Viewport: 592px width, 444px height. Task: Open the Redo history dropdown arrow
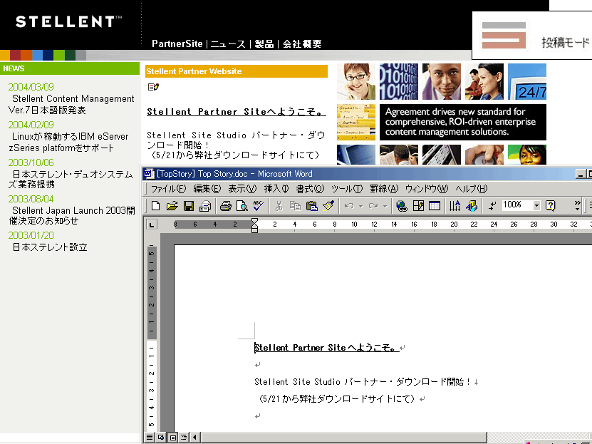click(385, 206)
